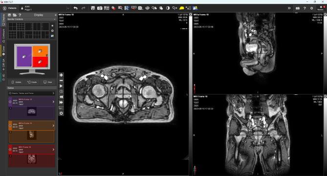Click the layout settings gear icon
This screenshot has width=327, height=176.
click(52, 31)
